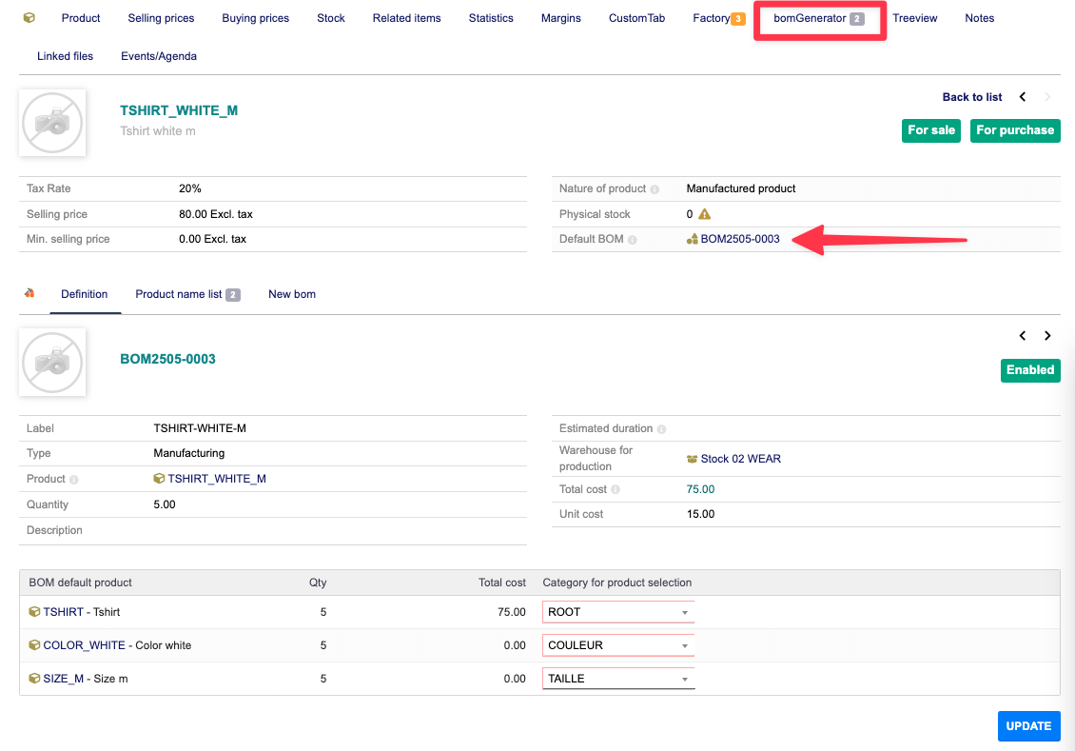Click the TSHIRT_WHITE_M product photo placeholder
1075x751 pixels.
(52, 123)
